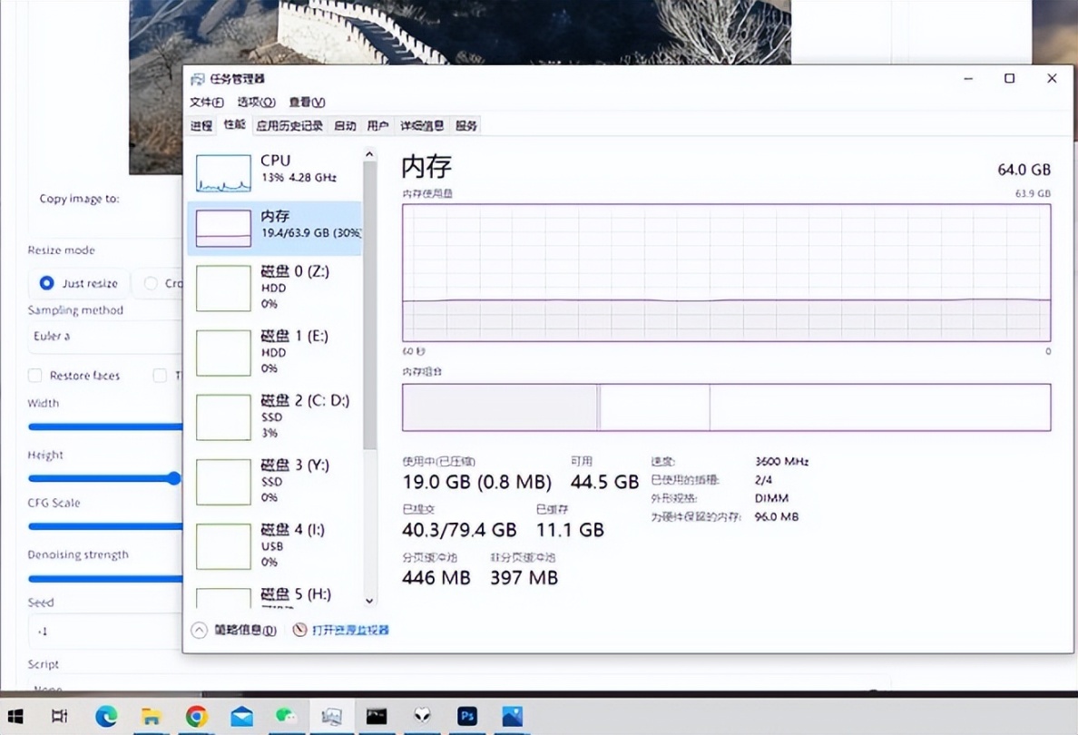The height and width of the screenshot is (735, 1078).
Task: Click the 44.5 GB available memory value
Action: [x=604, y=482]
